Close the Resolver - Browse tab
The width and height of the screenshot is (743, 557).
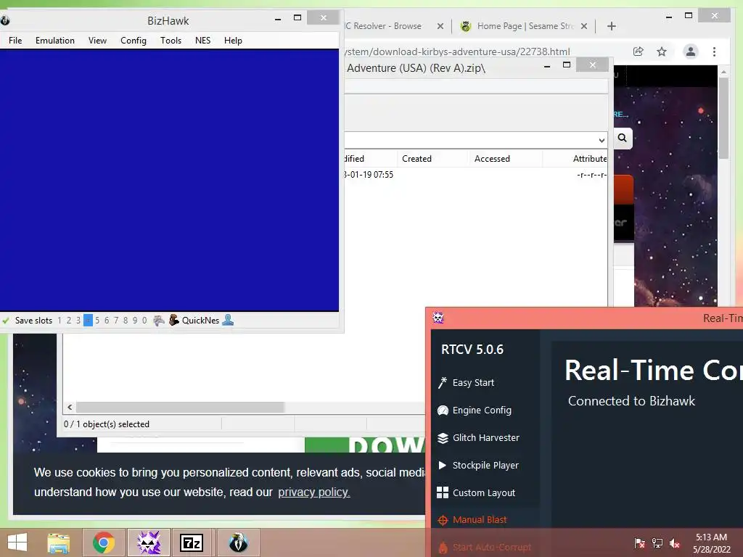coord(440,26)
